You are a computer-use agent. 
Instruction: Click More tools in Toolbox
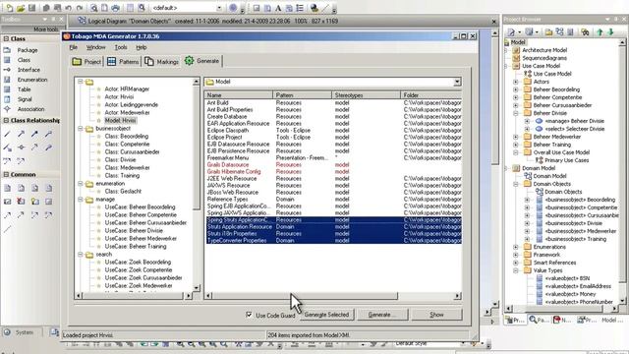(46, 29)
